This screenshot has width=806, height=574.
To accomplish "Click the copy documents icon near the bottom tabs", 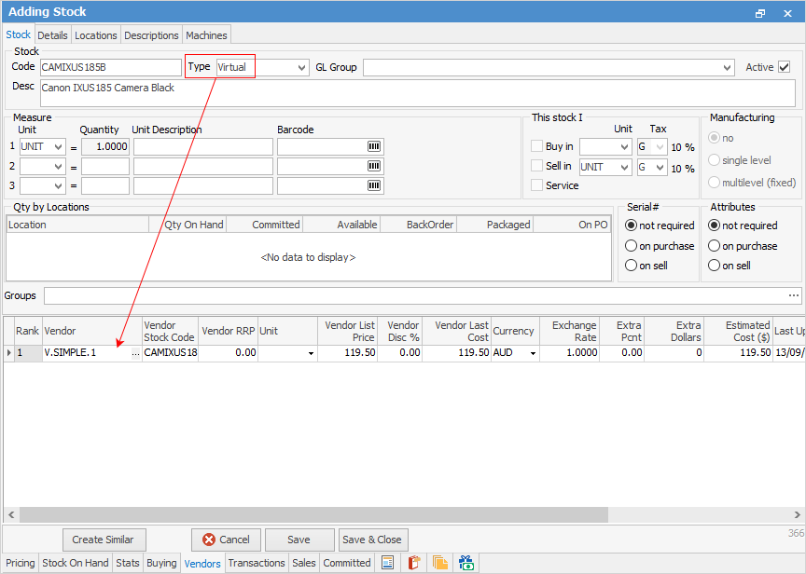I will (438, 562).
